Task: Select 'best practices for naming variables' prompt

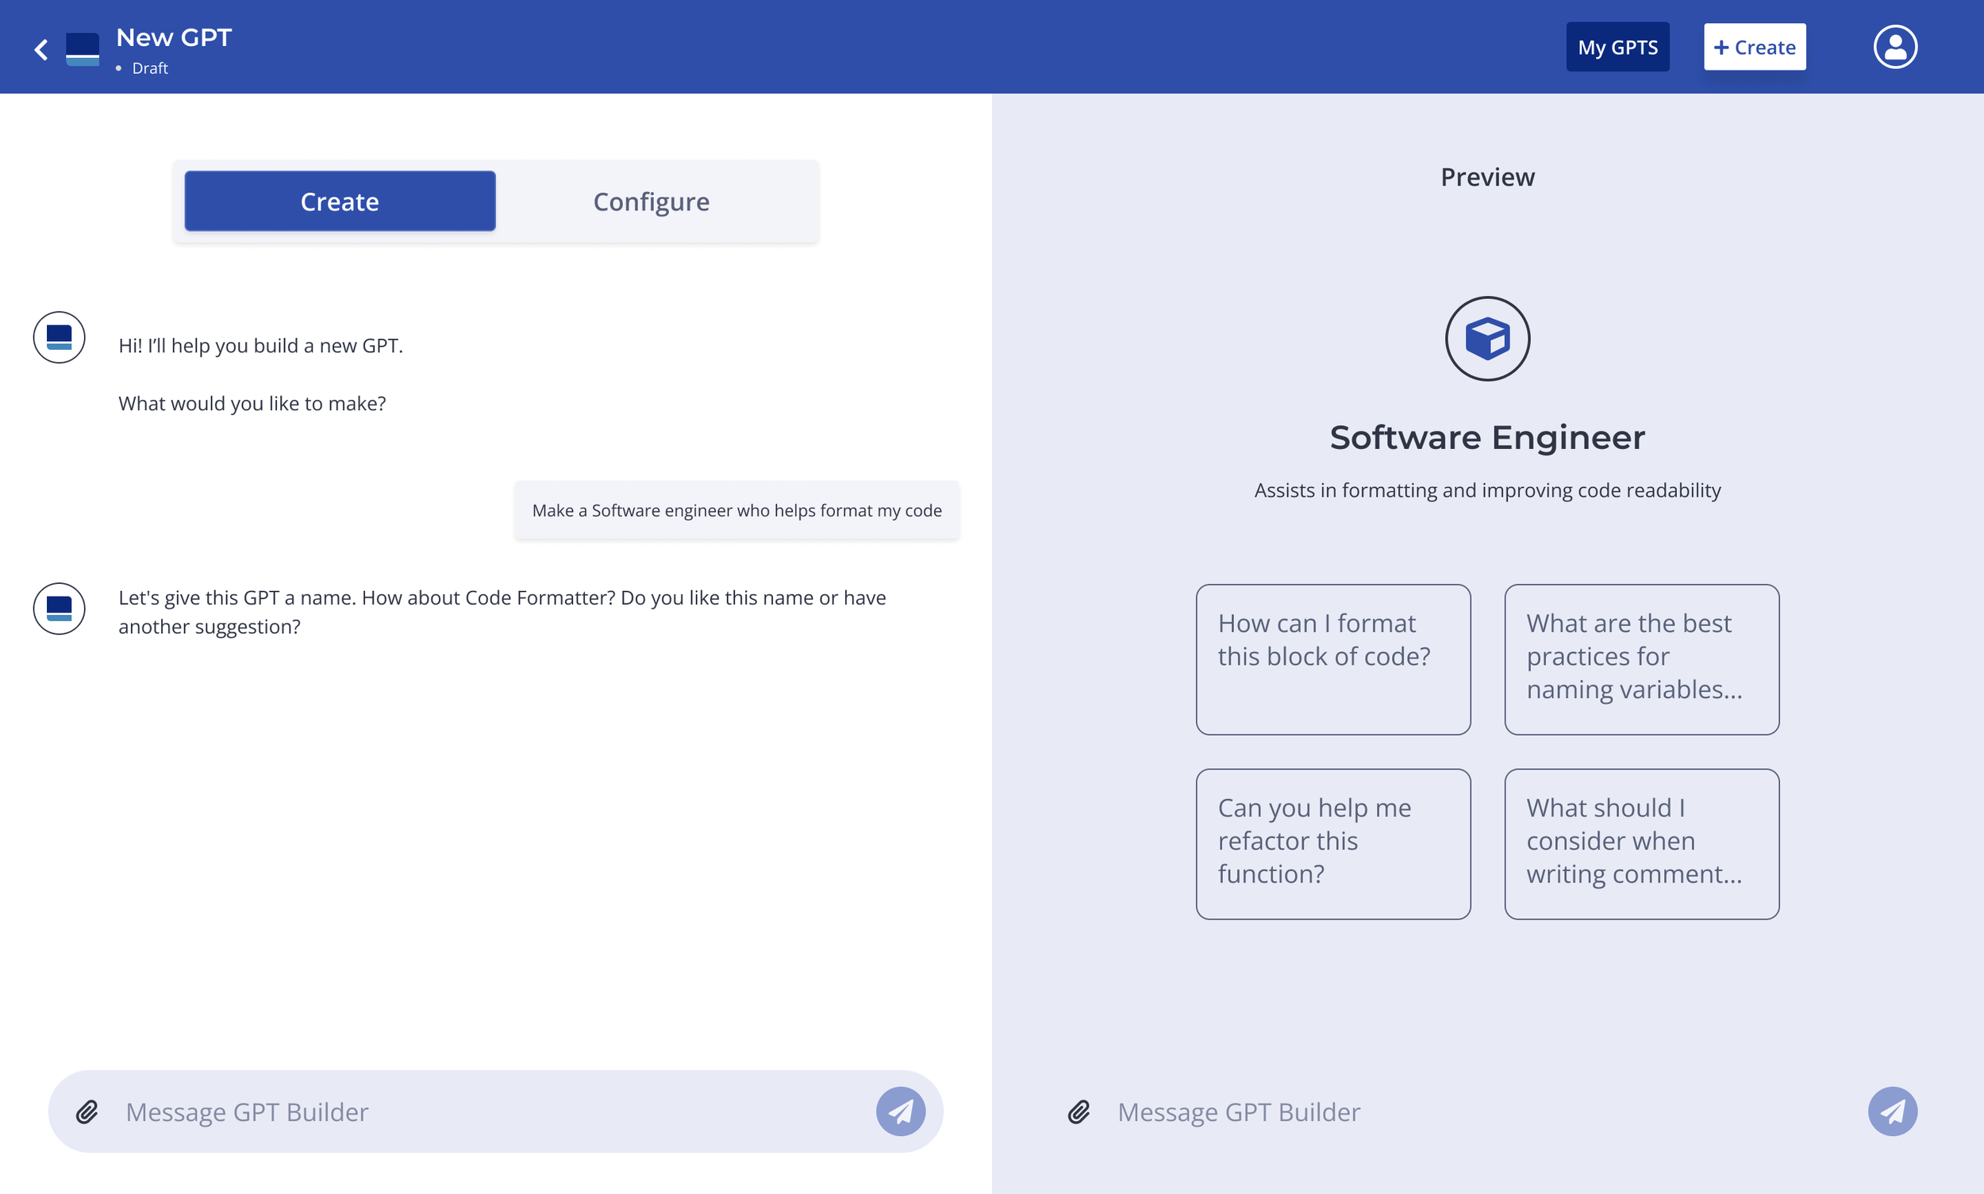Action: [x=1641, y=659]
